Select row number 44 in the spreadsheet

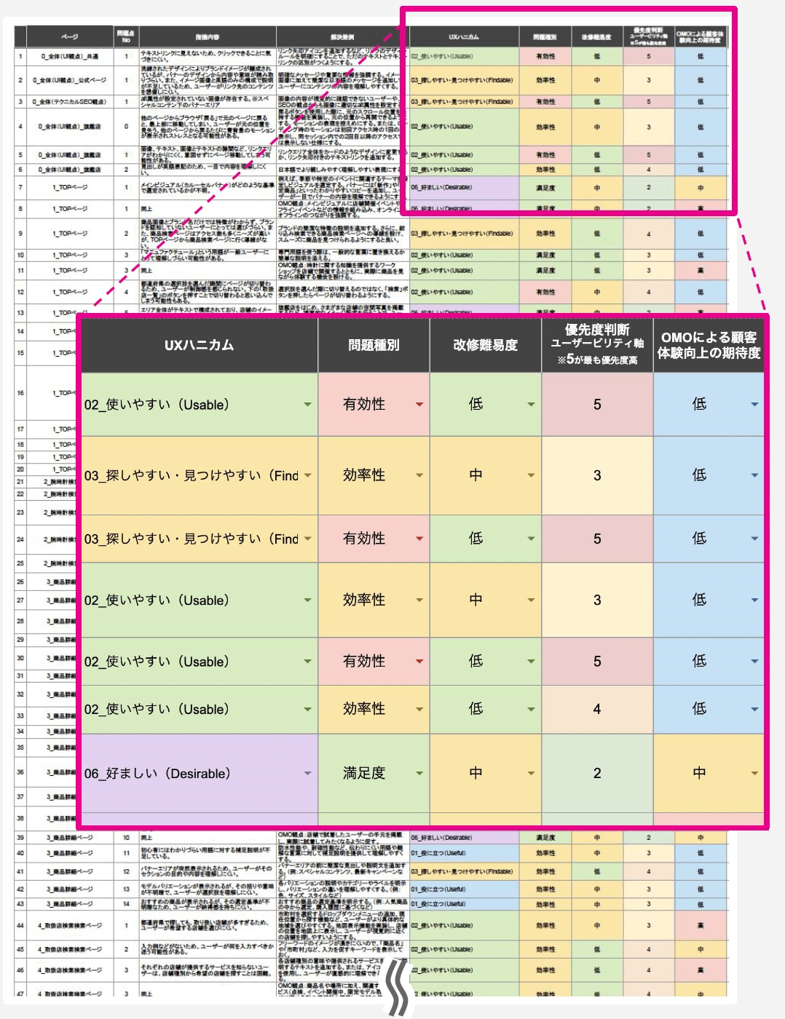coord(20,926)
